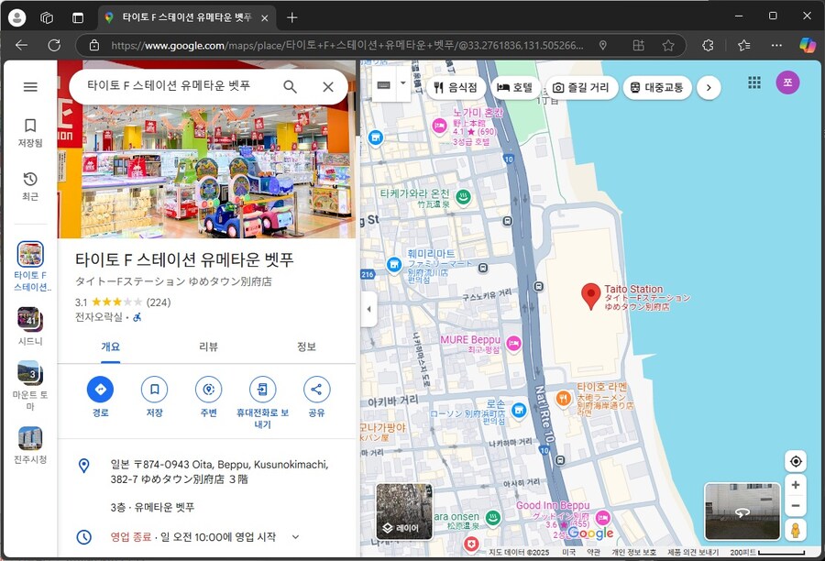This screenshot has width=825, height=561.
Task: Click the search magnifier icon
Action: 290,87
